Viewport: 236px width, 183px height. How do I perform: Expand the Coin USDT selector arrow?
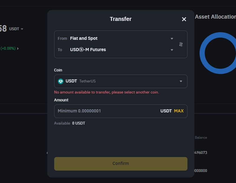click(x=181, y=81)
